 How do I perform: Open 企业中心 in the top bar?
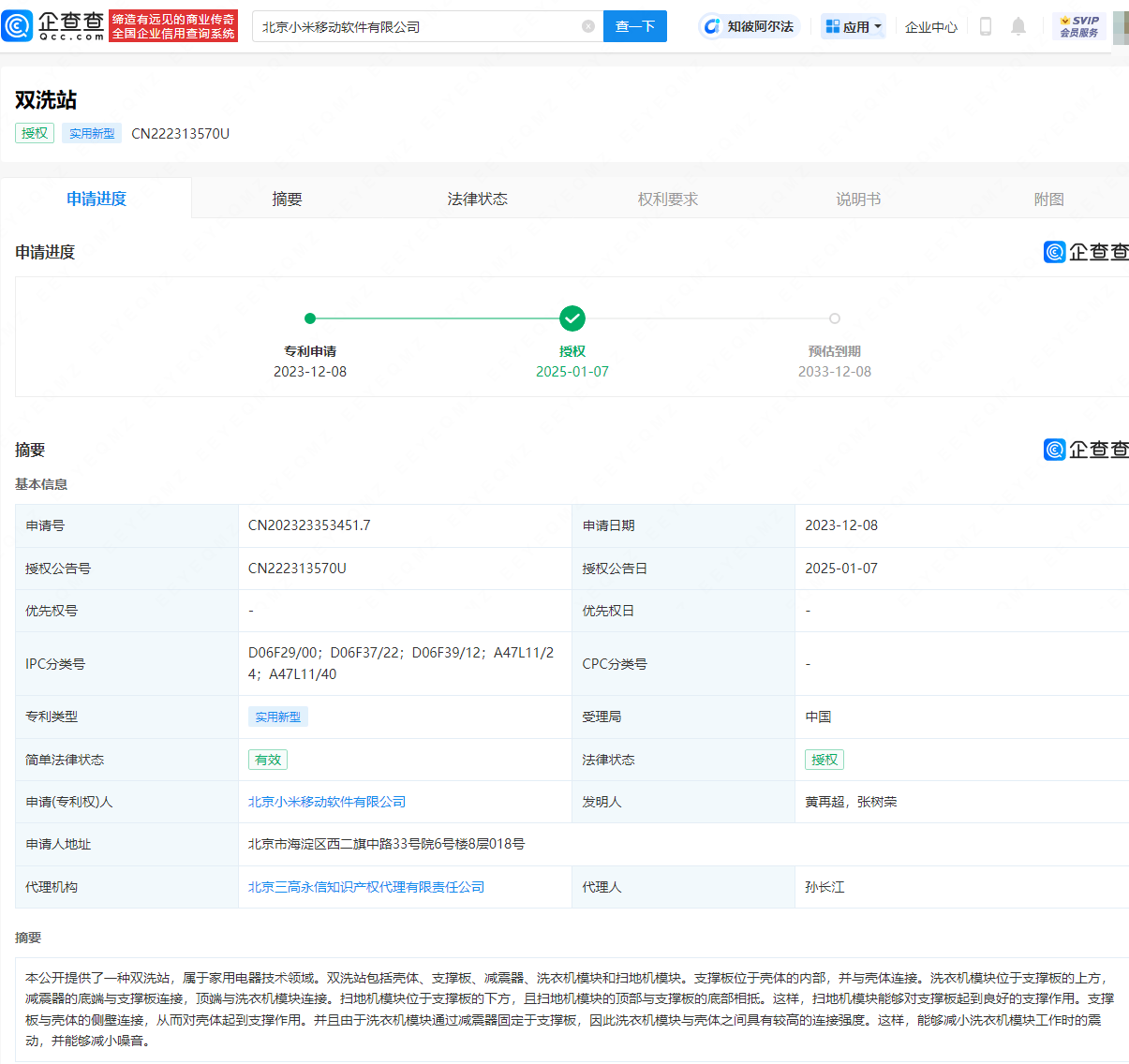coord(931,27)
